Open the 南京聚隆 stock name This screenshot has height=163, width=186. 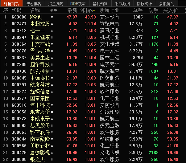[x=40, y=139]
